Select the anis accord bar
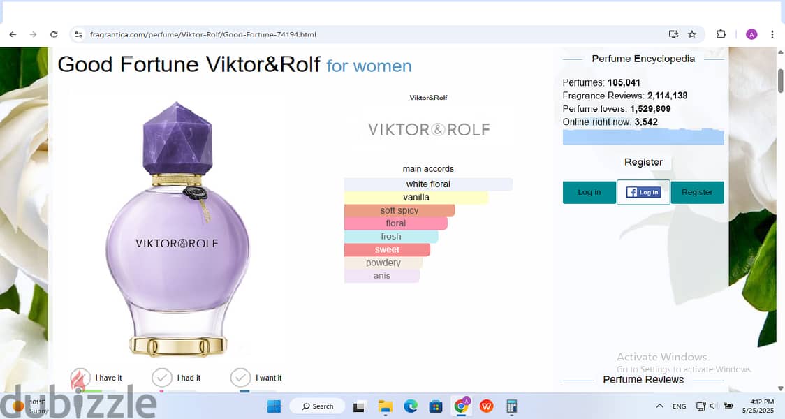This screenshot has height=419, width=785. (381, 275)
